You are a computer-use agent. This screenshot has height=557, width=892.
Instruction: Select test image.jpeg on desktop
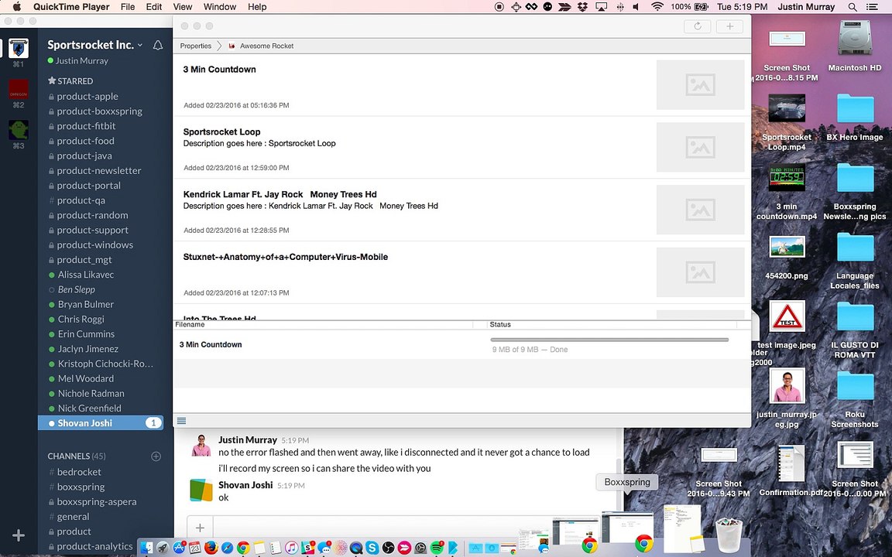787,324
